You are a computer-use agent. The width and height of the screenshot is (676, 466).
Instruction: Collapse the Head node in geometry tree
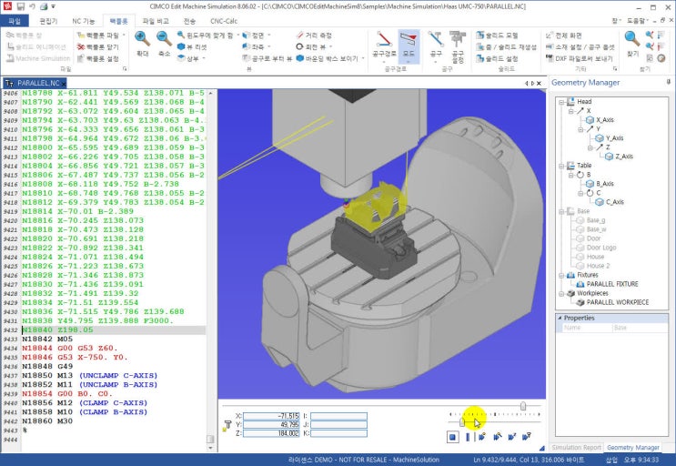click(561, 102)
